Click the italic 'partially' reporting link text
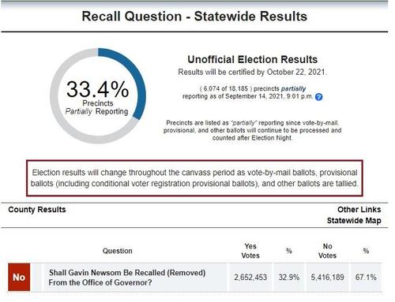 (293, 88)
